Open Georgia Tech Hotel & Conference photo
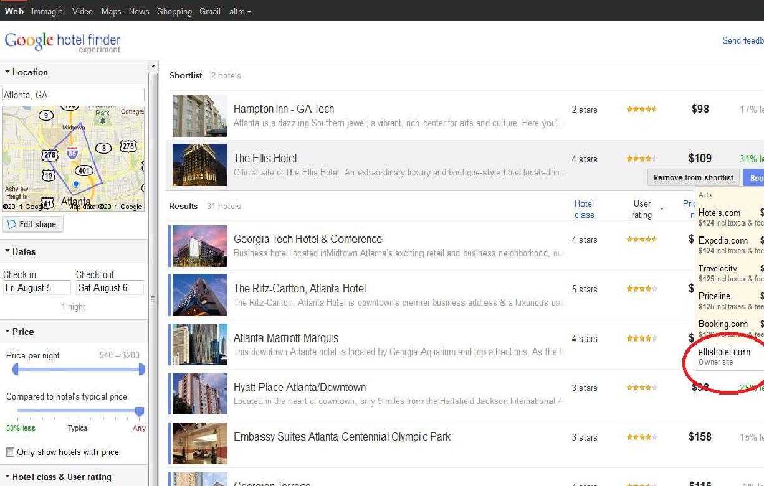 [199, 246]
